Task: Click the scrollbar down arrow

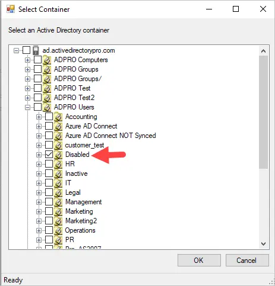Action: (263, 244)
